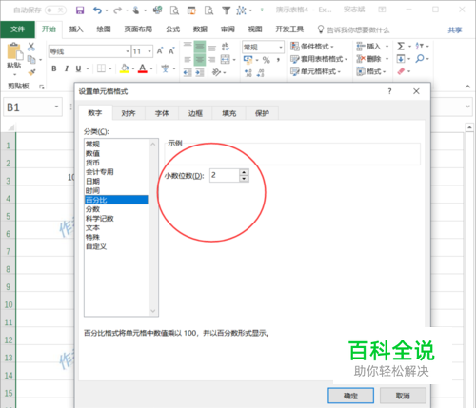Select 自定义 custom category
The height and width of the screenshot is (408, 476).
116,246
